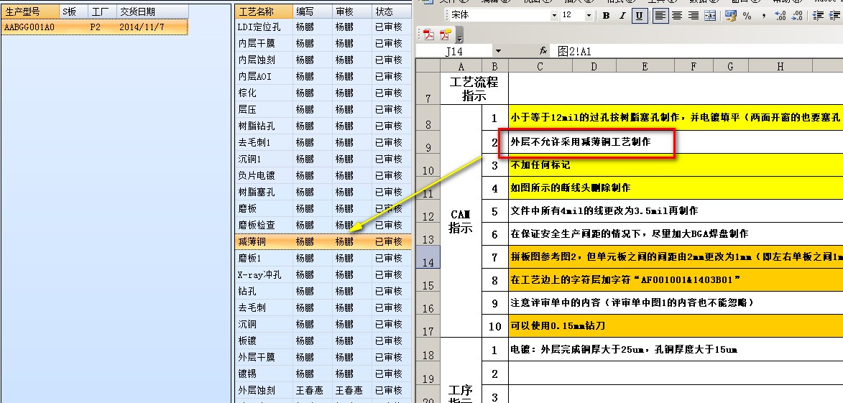Select the 棕化 process row
Viewport: 843px width, 403px height.
324,93
